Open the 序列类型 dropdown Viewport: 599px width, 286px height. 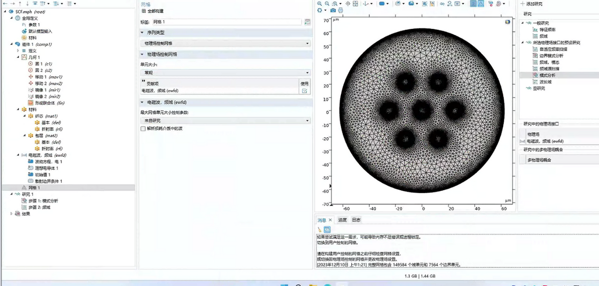pos(225,43)
